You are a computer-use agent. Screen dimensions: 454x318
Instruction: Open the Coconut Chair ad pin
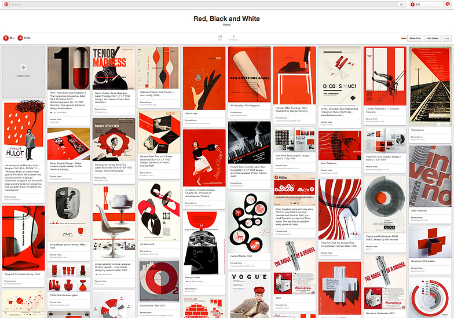click(339, 209)
